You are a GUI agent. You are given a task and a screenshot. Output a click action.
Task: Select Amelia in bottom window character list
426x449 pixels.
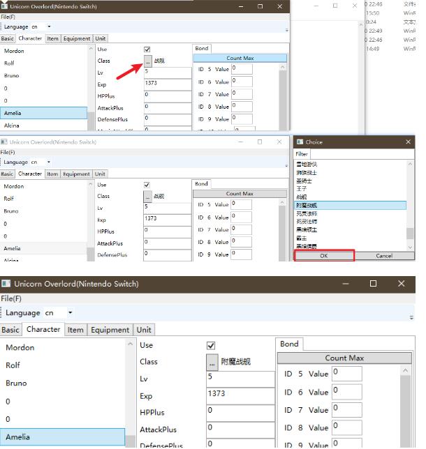pos(63,437)
